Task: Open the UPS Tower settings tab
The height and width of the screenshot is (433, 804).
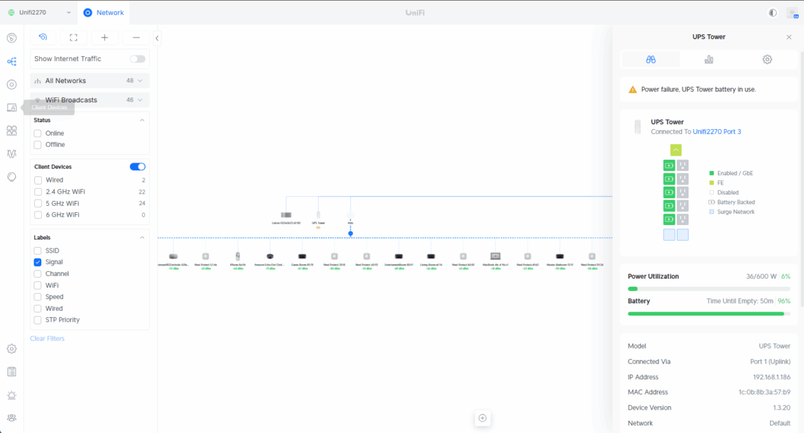Action: [x=767, y=60]
